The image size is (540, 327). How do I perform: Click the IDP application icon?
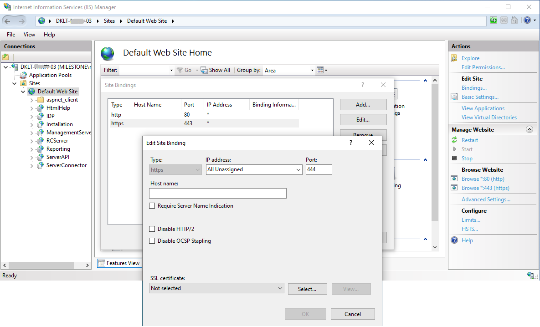pyautogui.click(x=40, y=116)
